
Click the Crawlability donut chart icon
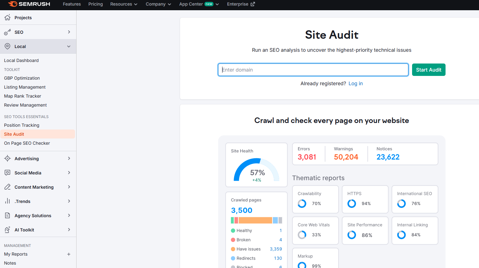[302, 204]
